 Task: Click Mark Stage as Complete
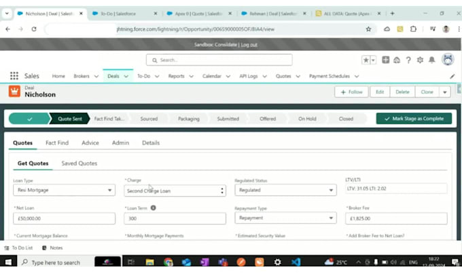coord(414,118)
